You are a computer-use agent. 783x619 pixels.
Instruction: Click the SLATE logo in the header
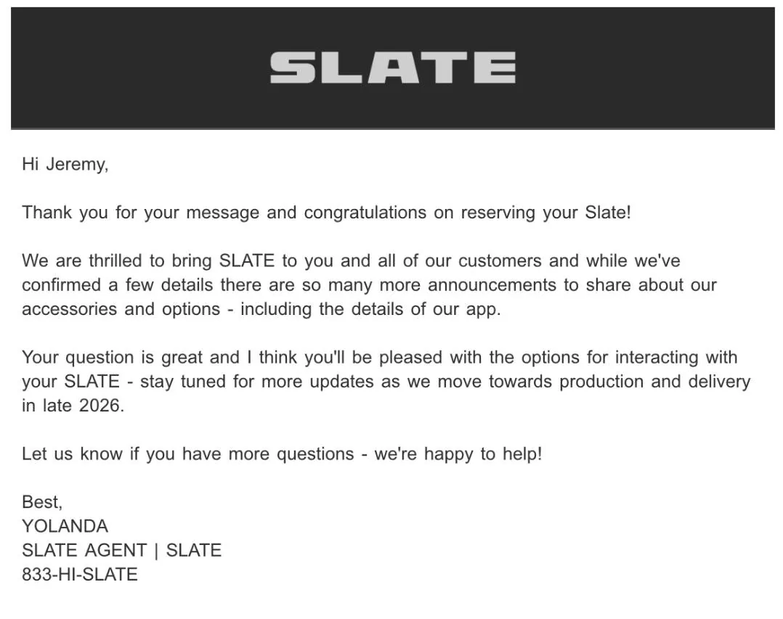(x=392, y=67)
